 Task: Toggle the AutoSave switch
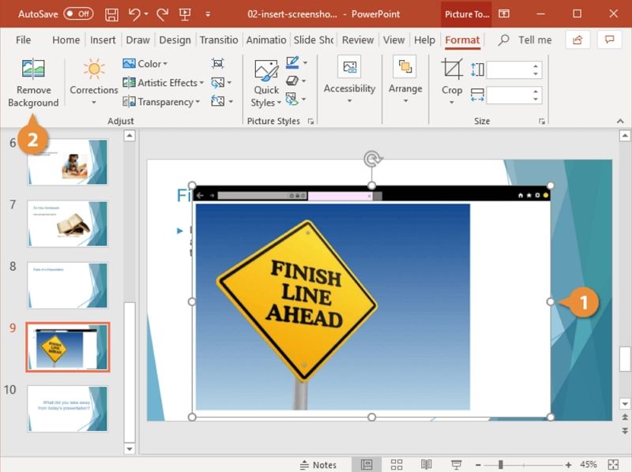(x=77, y=14)
